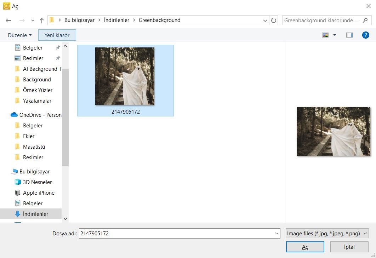Open the recent locations dropdown arrow
The image size is (376, 258).
33,21
